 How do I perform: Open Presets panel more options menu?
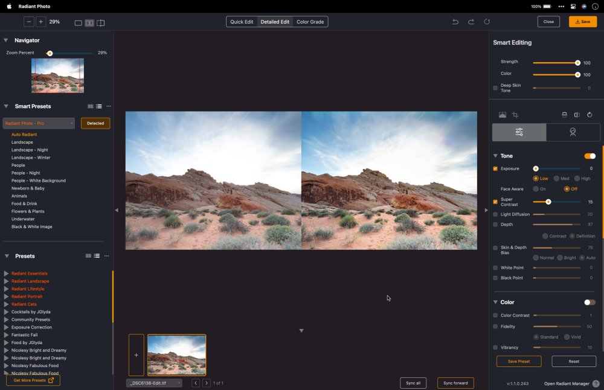107,255
